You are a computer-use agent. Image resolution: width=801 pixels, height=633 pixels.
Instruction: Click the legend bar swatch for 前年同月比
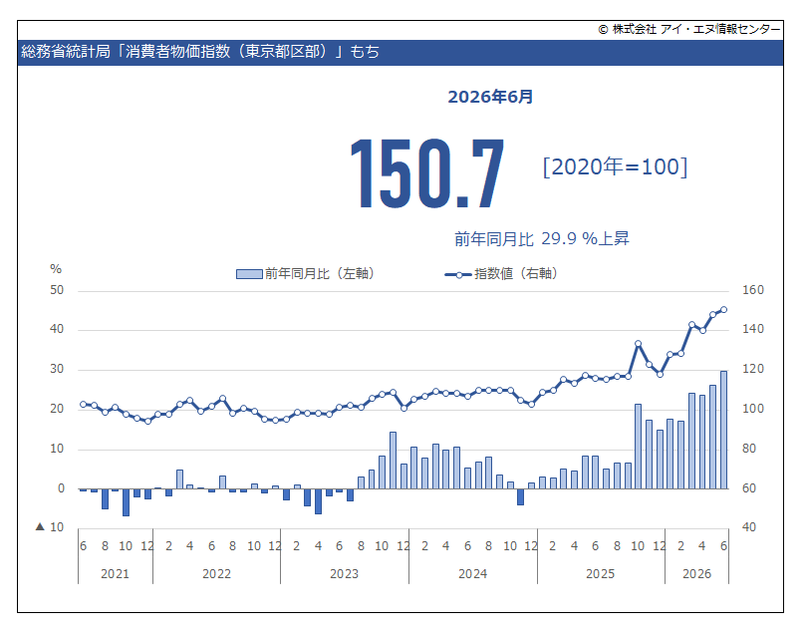click(249, 274)
